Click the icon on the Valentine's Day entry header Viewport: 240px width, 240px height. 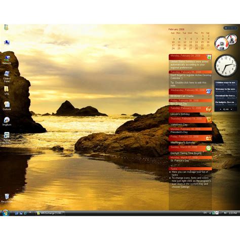click(209, 120)
